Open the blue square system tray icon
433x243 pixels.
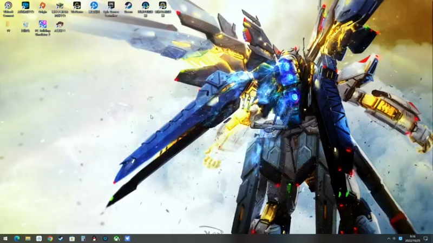(x=401, y=239)
